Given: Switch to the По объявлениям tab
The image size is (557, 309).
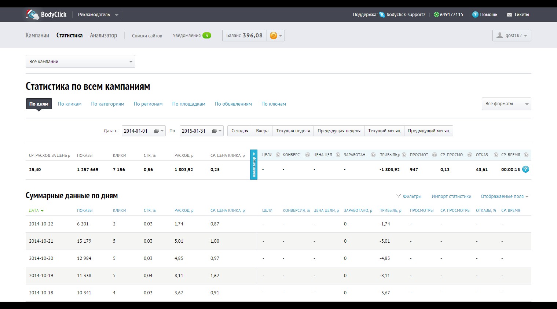Looking at the screenshot, I should pyautogui.click(x=233, y=104).
